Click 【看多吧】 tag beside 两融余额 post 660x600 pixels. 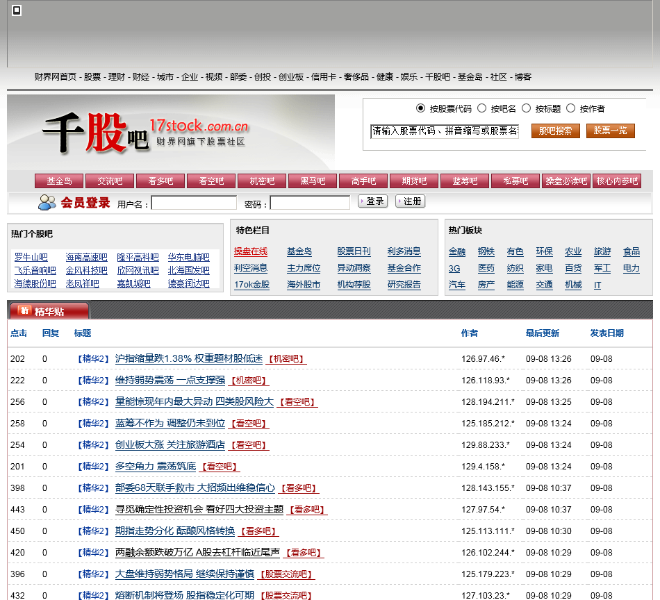304,553
